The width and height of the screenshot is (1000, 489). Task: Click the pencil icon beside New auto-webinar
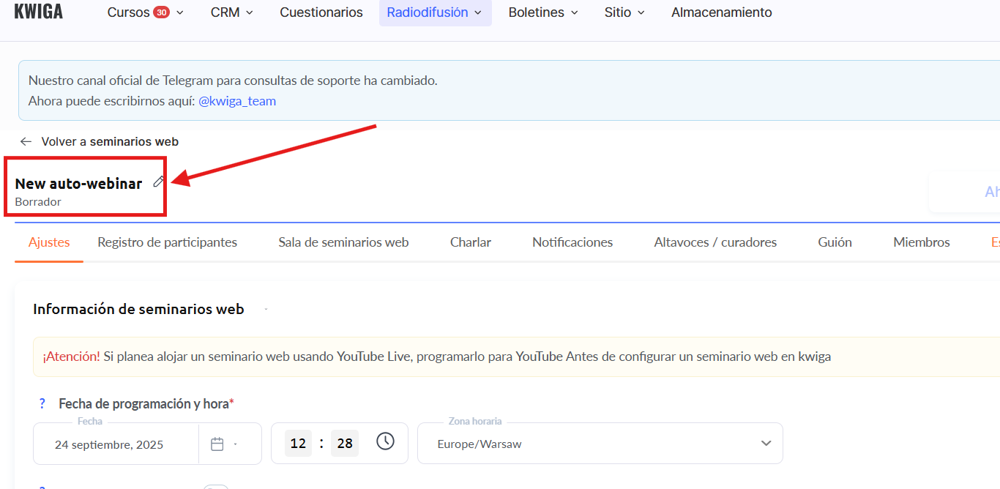click(x=158, y=182)
